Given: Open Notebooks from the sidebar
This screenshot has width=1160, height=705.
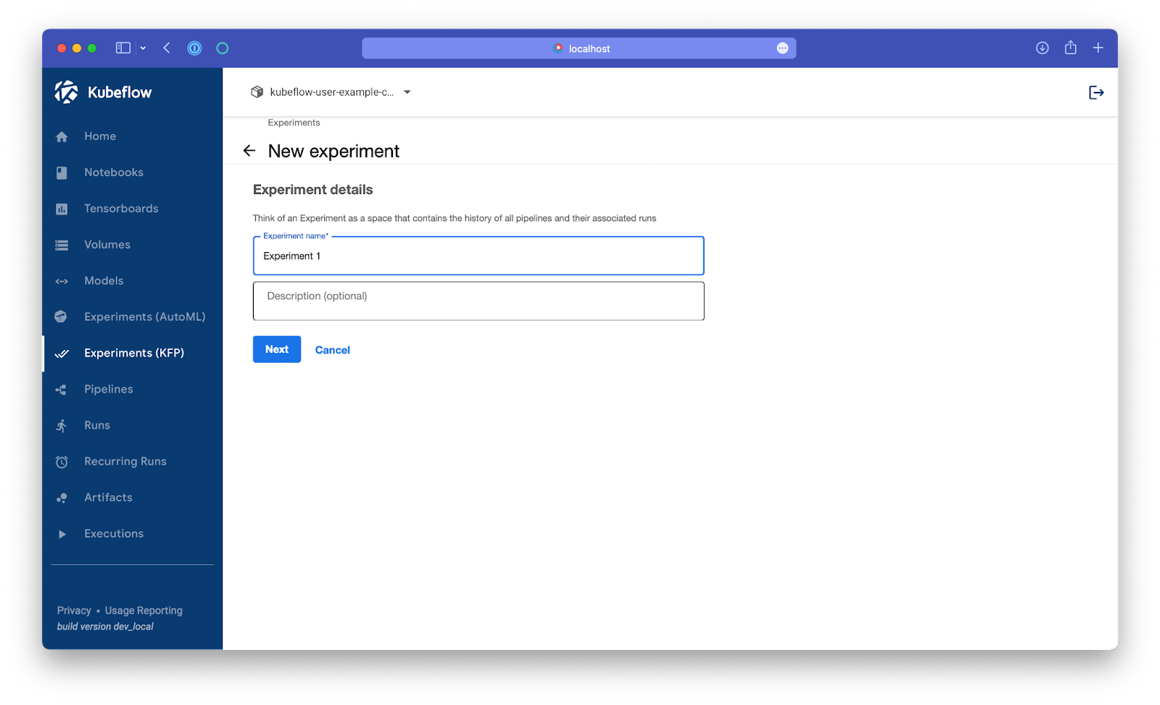Looking at the screenshot, I should click(113, 172).
